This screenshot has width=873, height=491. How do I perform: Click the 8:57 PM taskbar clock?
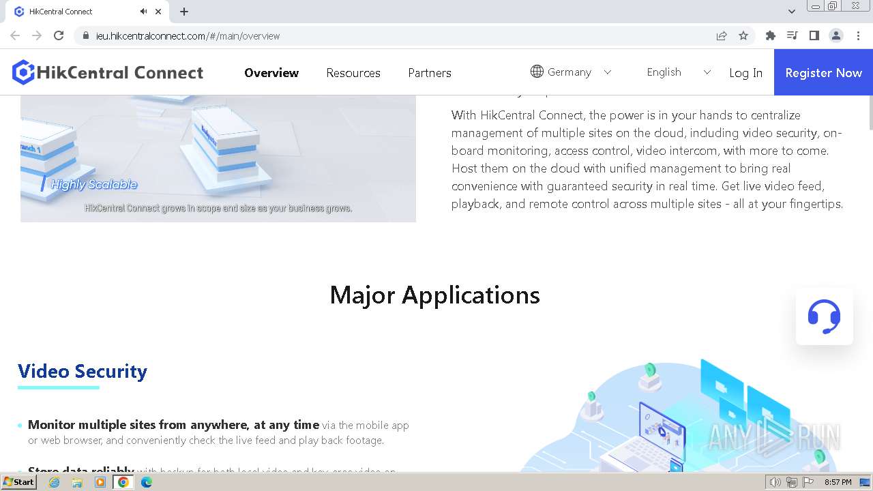pyautogui.click(x=838, y=482)
